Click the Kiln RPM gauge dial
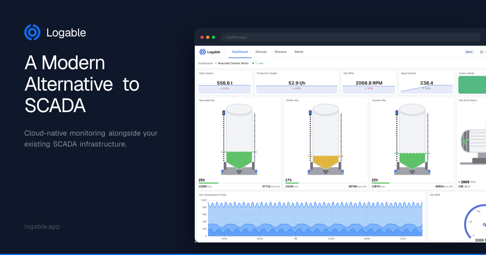This screenshot has height=255, width=486. point(475,221)
